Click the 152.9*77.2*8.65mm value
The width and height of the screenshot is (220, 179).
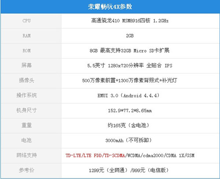tap(130, 111)
